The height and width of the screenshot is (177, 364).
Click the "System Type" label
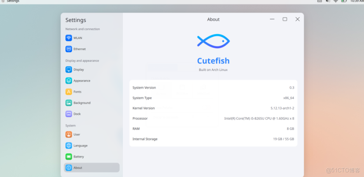(x=142, y=98)
